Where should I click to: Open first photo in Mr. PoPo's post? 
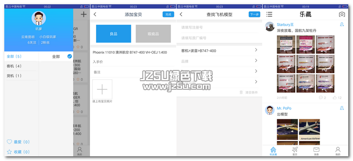287,130
